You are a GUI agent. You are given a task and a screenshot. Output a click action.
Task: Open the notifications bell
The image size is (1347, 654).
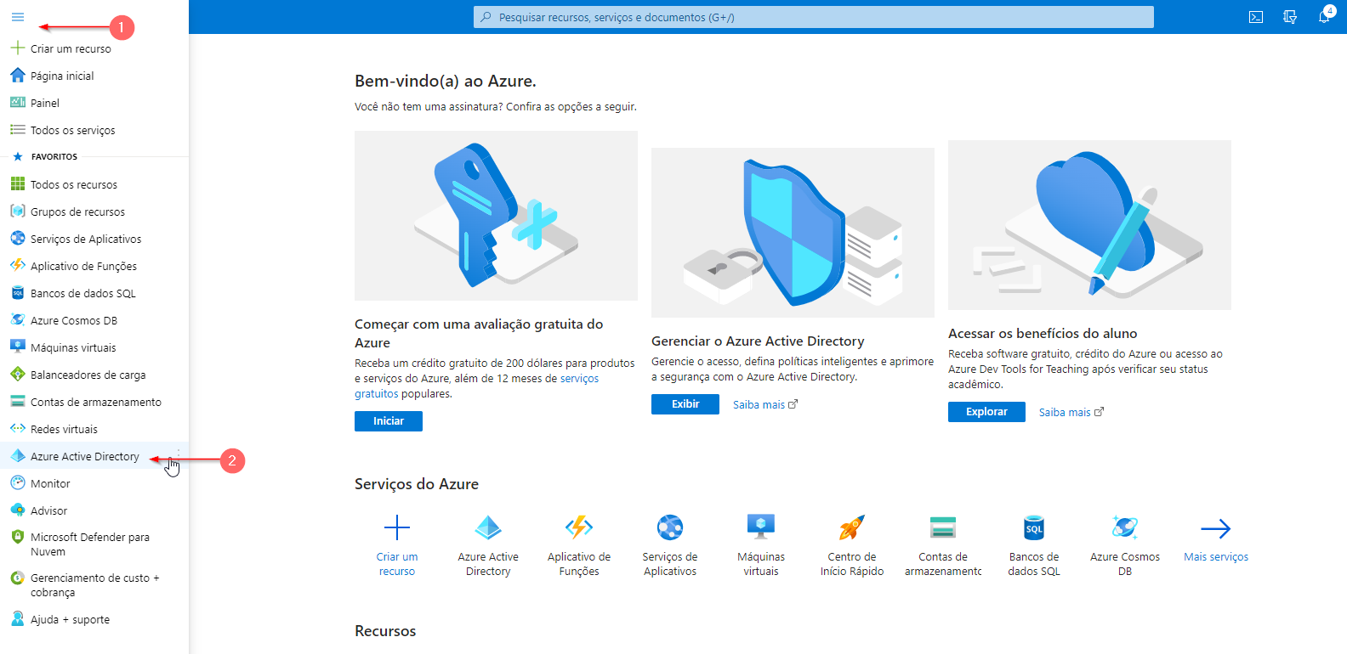[x=1324, y=17]
